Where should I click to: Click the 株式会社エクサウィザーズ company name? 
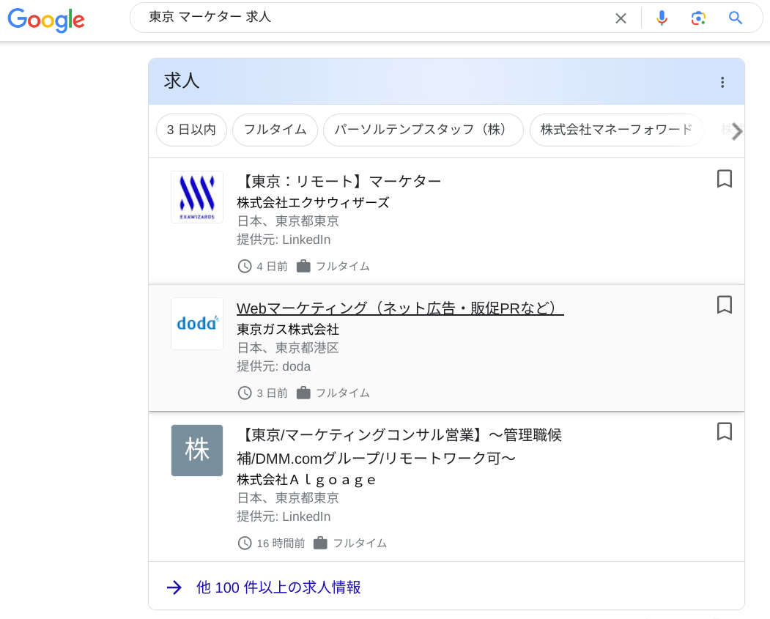[314, 203]
